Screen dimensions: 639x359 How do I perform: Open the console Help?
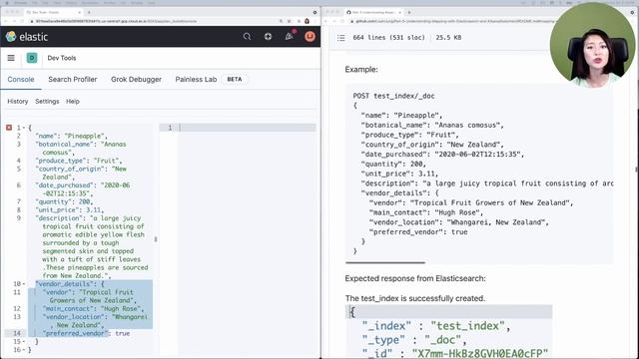73,102
